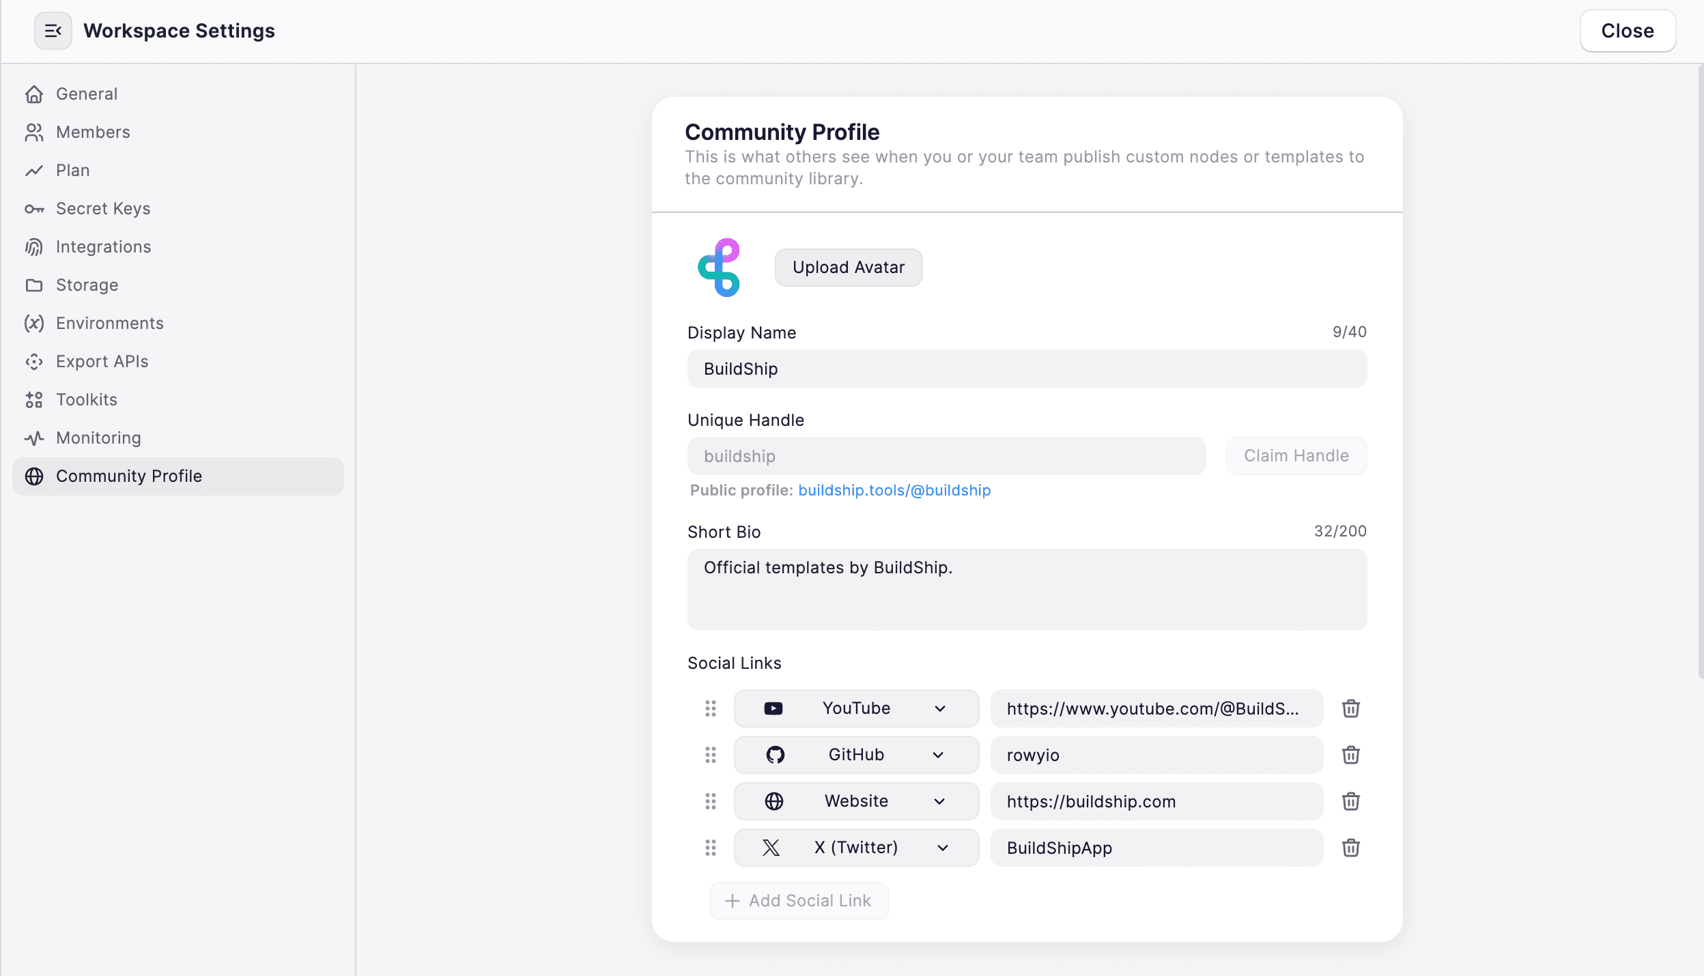The height and width of the screenshot is (976, 1704).
Task: Click the Unique Handle input field
Action: pos(946,456)
